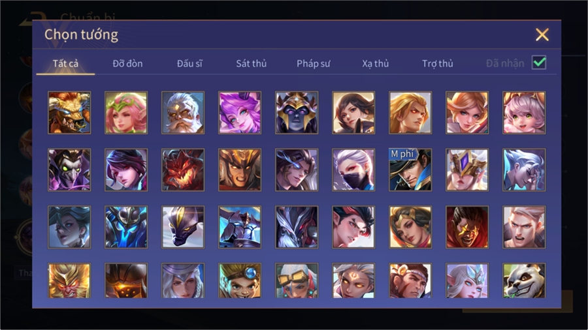Choose the green-eyed plague mask hero
588x330 pixels.
[69, 170]
